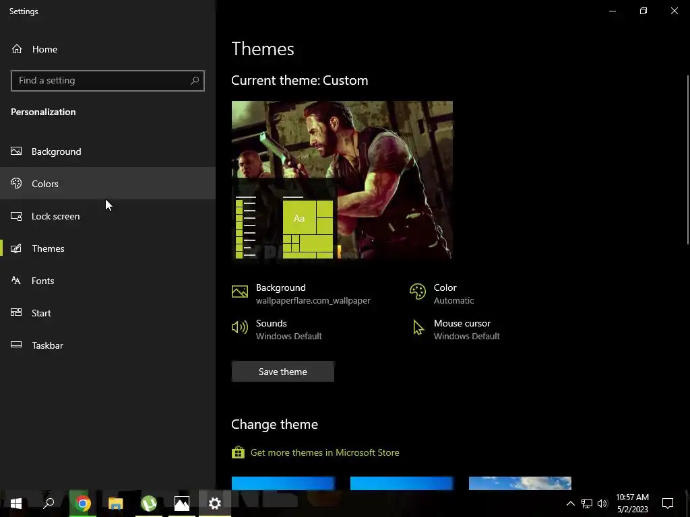Show hidden system tray icons
The image size is (690, 517).
pyautogui.click(x=570, y=504)
